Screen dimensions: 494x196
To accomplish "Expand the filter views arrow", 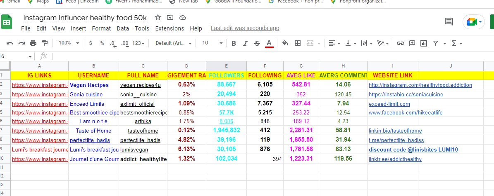I will (x=444, y=43).
